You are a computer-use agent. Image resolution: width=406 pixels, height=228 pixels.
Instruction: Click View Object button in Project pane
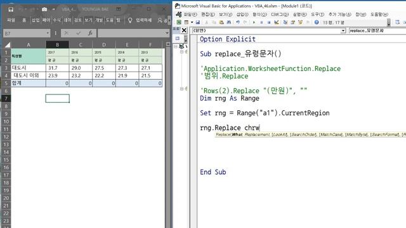pyautogui.click(x=178, y=39)
